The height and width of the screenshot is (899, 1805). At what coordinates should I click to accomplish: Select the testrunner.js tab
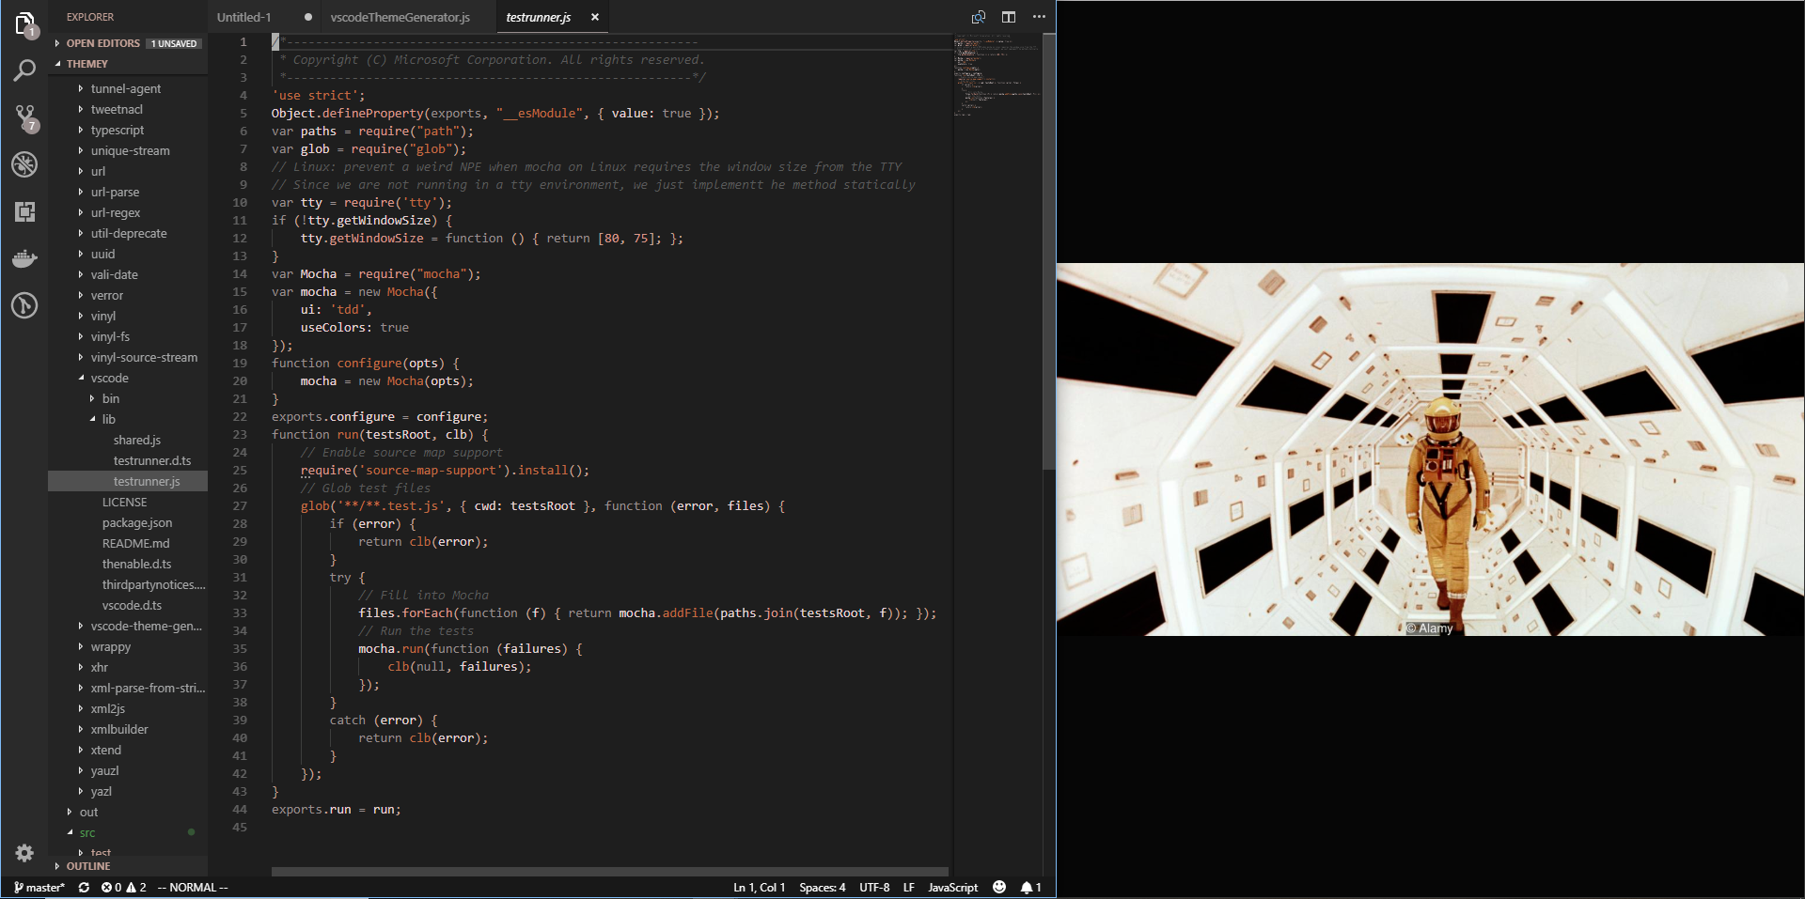coord(539,17)
